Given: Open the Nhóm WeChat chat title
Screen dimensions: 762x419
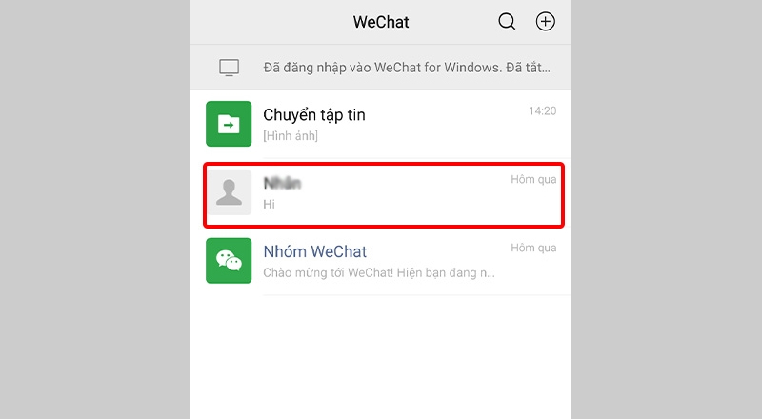Looking at the screenshot, I should coord(315,251).
